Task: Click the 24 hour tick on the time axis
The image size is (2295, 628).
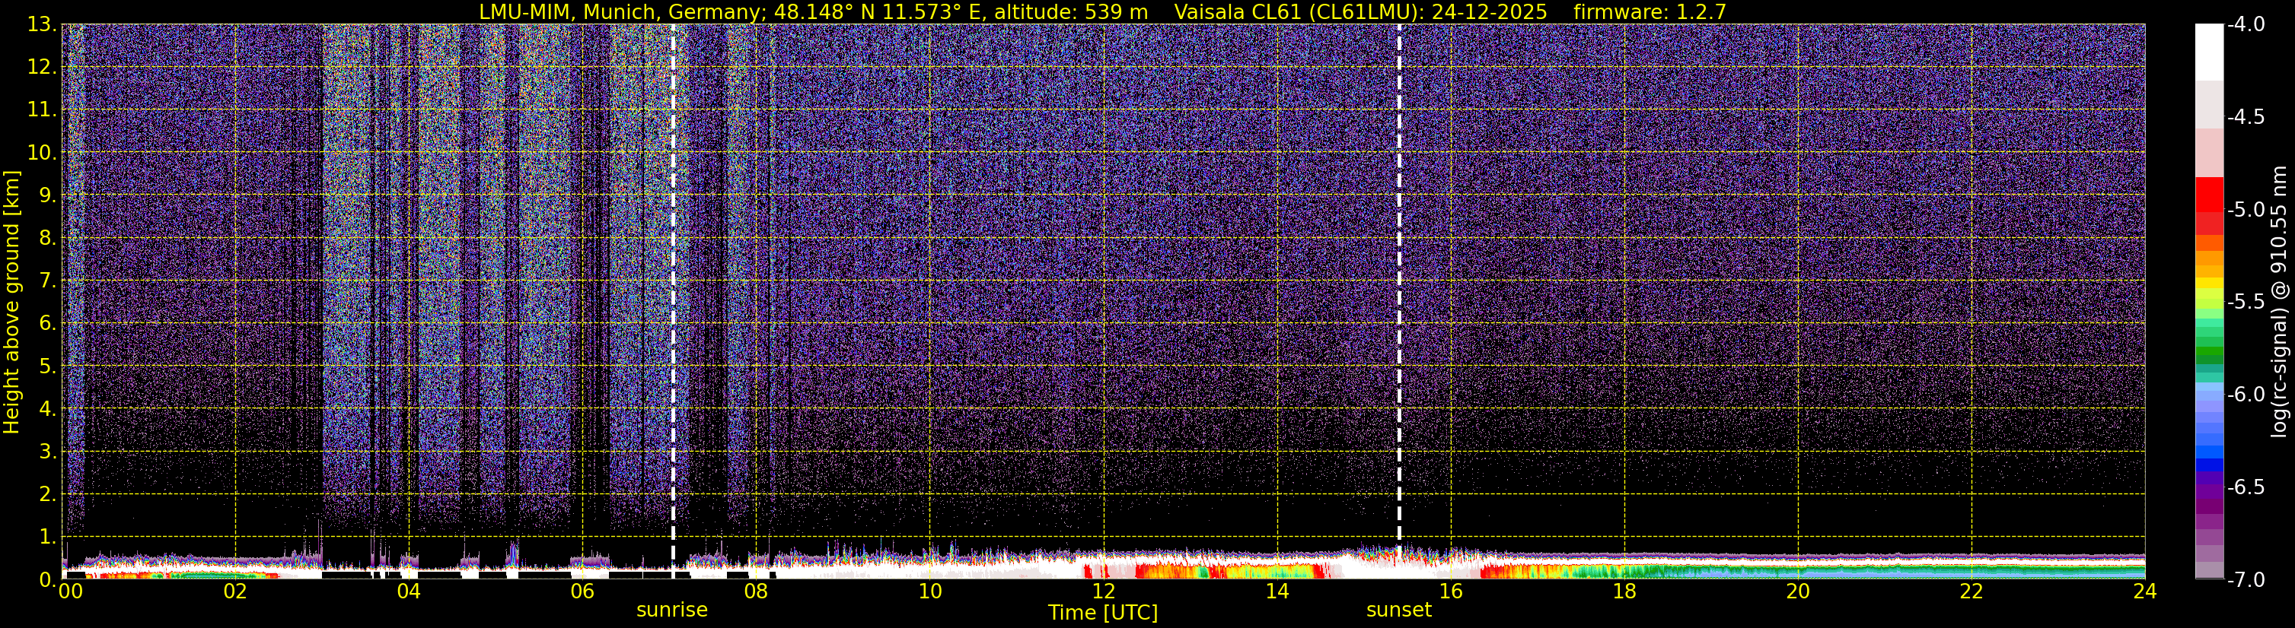Action: 2144,592
